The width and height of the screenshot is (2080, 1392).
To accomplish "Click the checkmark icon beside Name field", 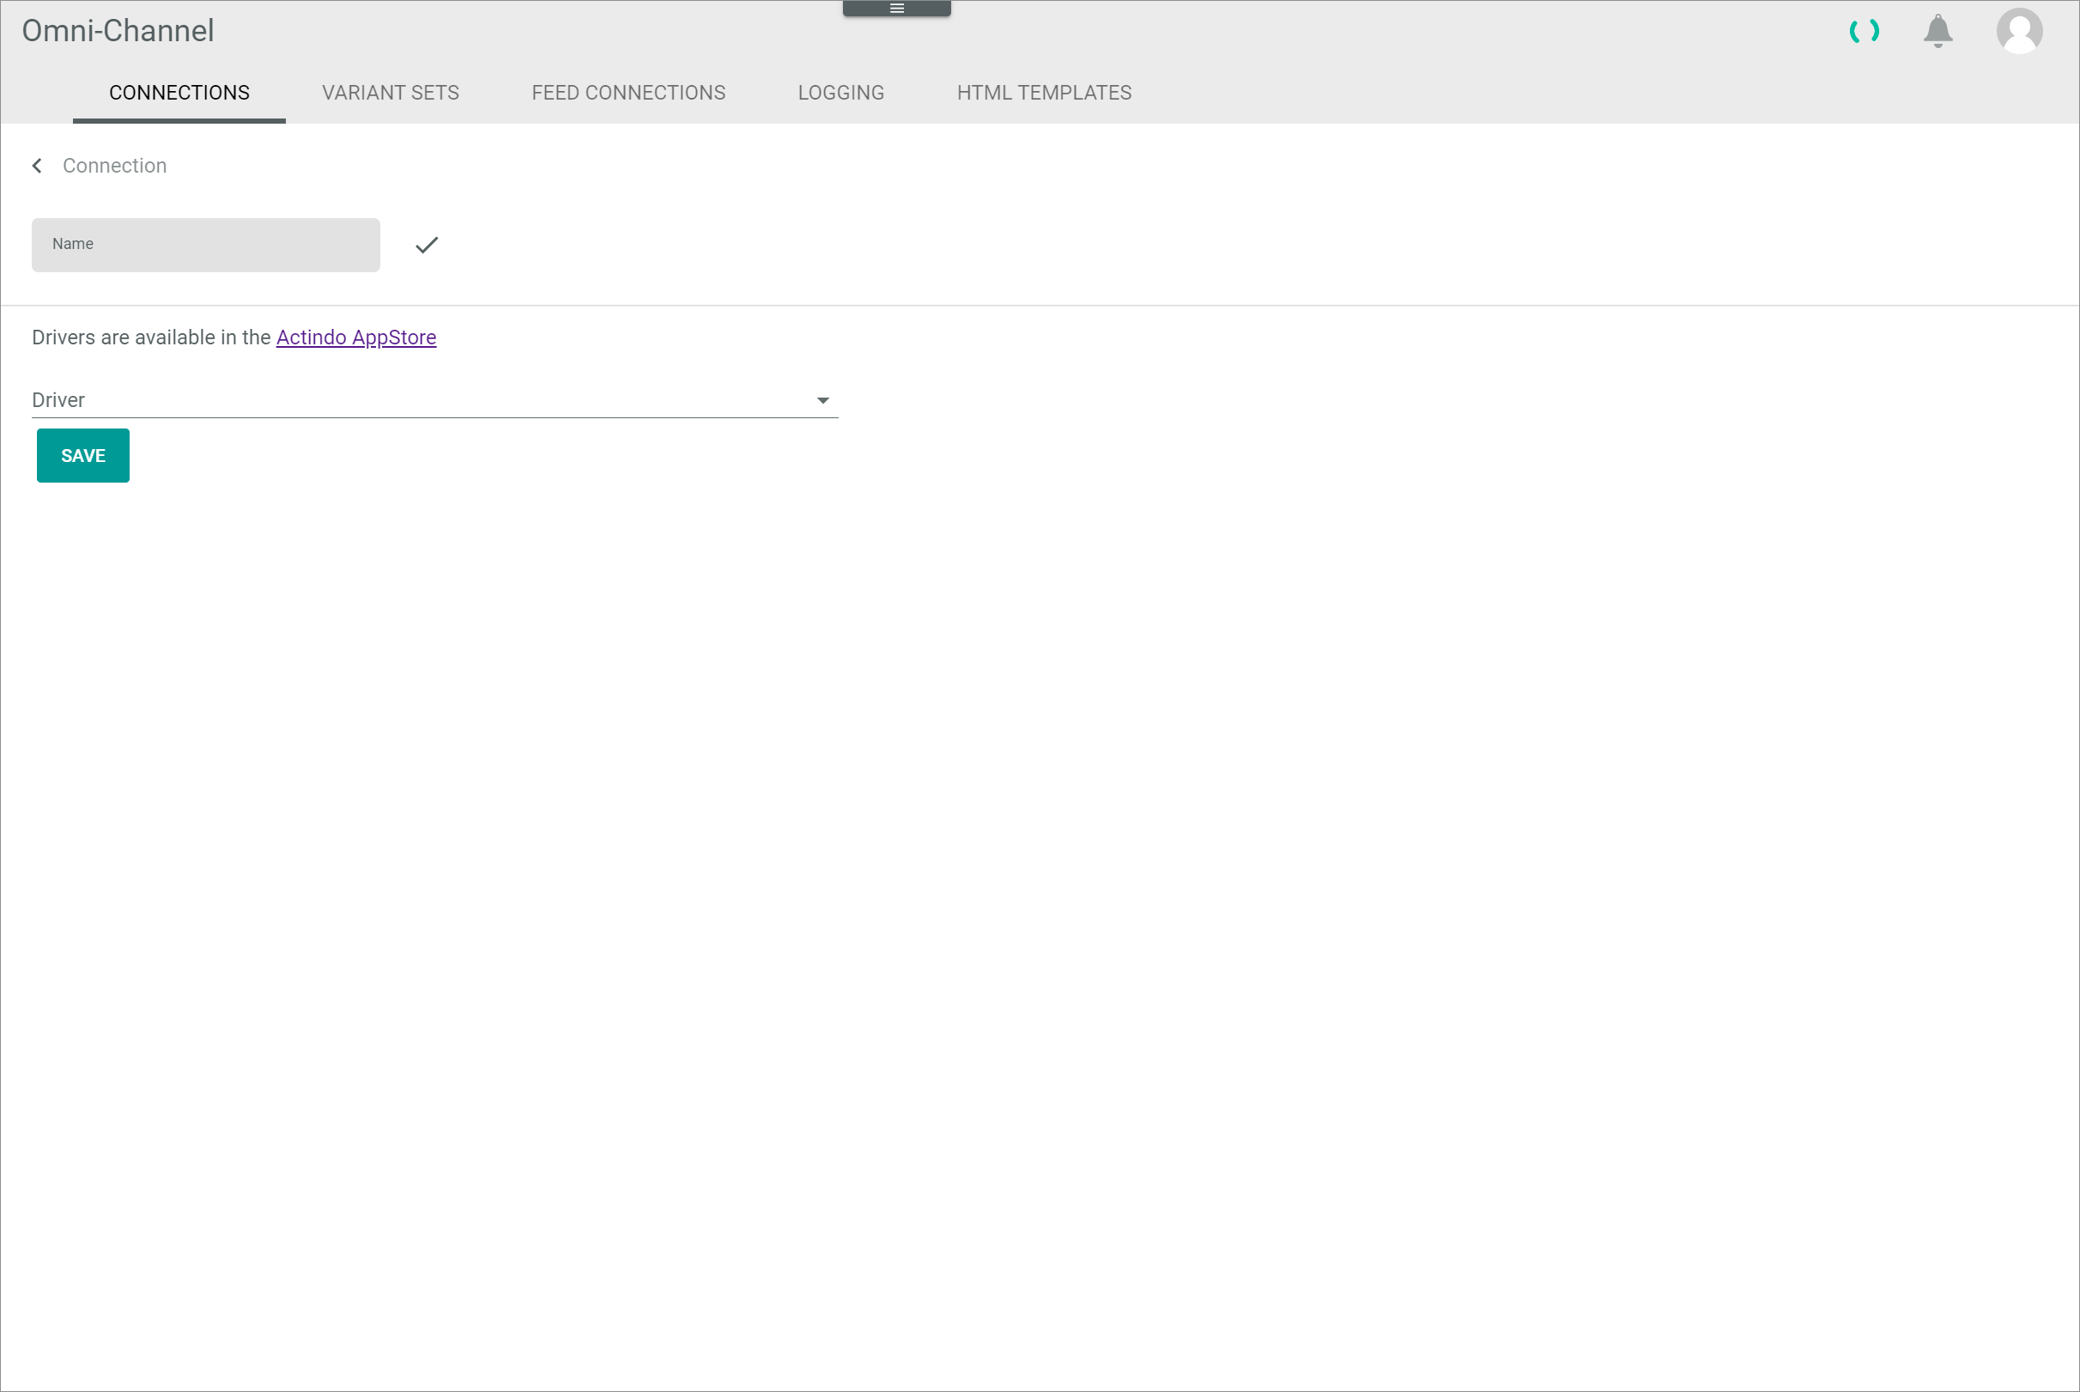I will coord(427,245).
